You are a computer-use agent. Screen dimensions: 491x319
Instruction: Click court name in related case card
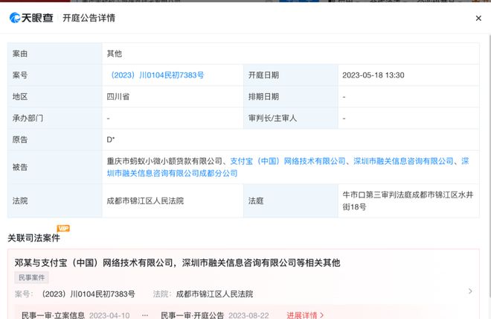(214, 294)
